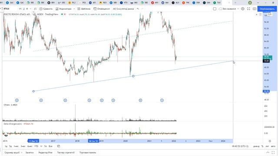Expand Скринер акций dropdown arrow
This screenshot has width=278, height=156.
point(22,153)
